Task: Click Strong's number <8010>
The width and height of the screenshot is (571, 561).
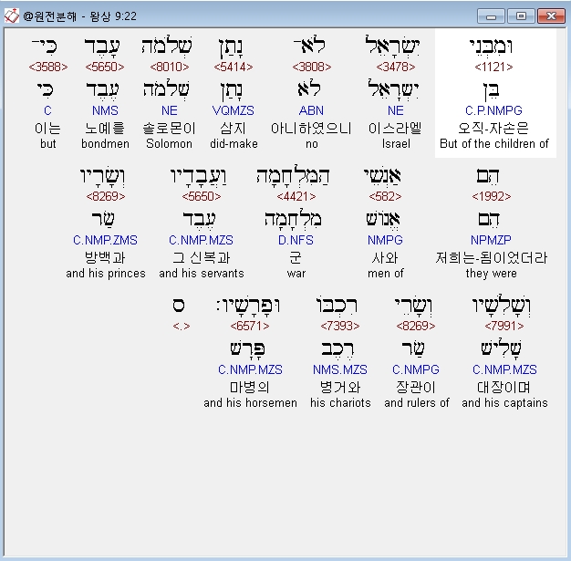Action: [x=170, y=67]
